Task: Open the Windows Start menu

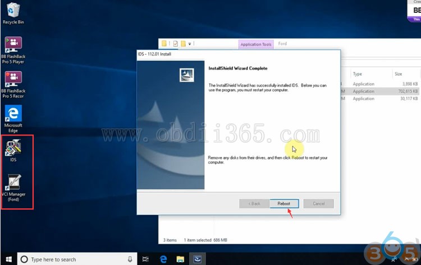Action: coord(8,259)
